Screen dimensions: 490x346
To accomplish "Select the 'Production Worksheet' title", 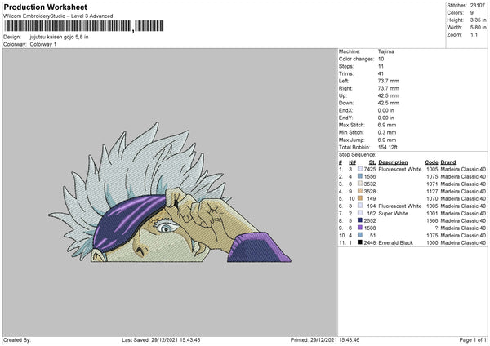I will point(45,7).
